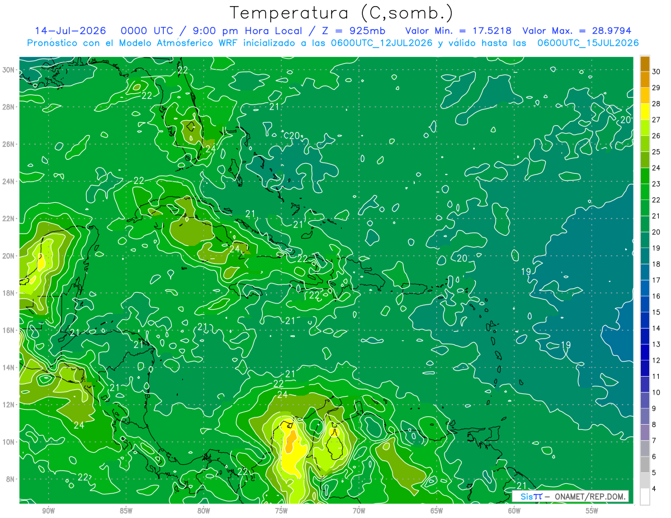Image resolution: width=671 pixels, height=518 pixels.
Task: Click the '55W' longitude axis label
Action: (592, 511)
